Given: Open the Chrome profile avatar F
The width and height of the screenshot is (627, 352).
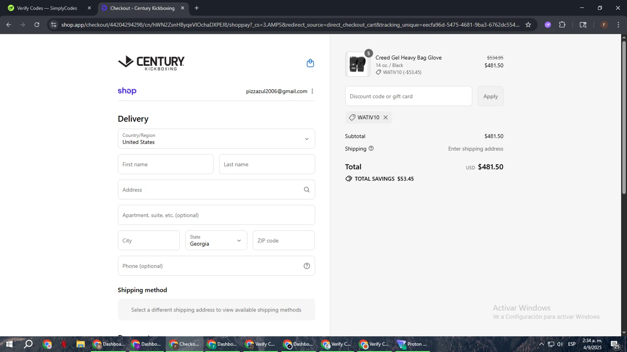Looking at the screenshot, I should click(x=604, y=25).
